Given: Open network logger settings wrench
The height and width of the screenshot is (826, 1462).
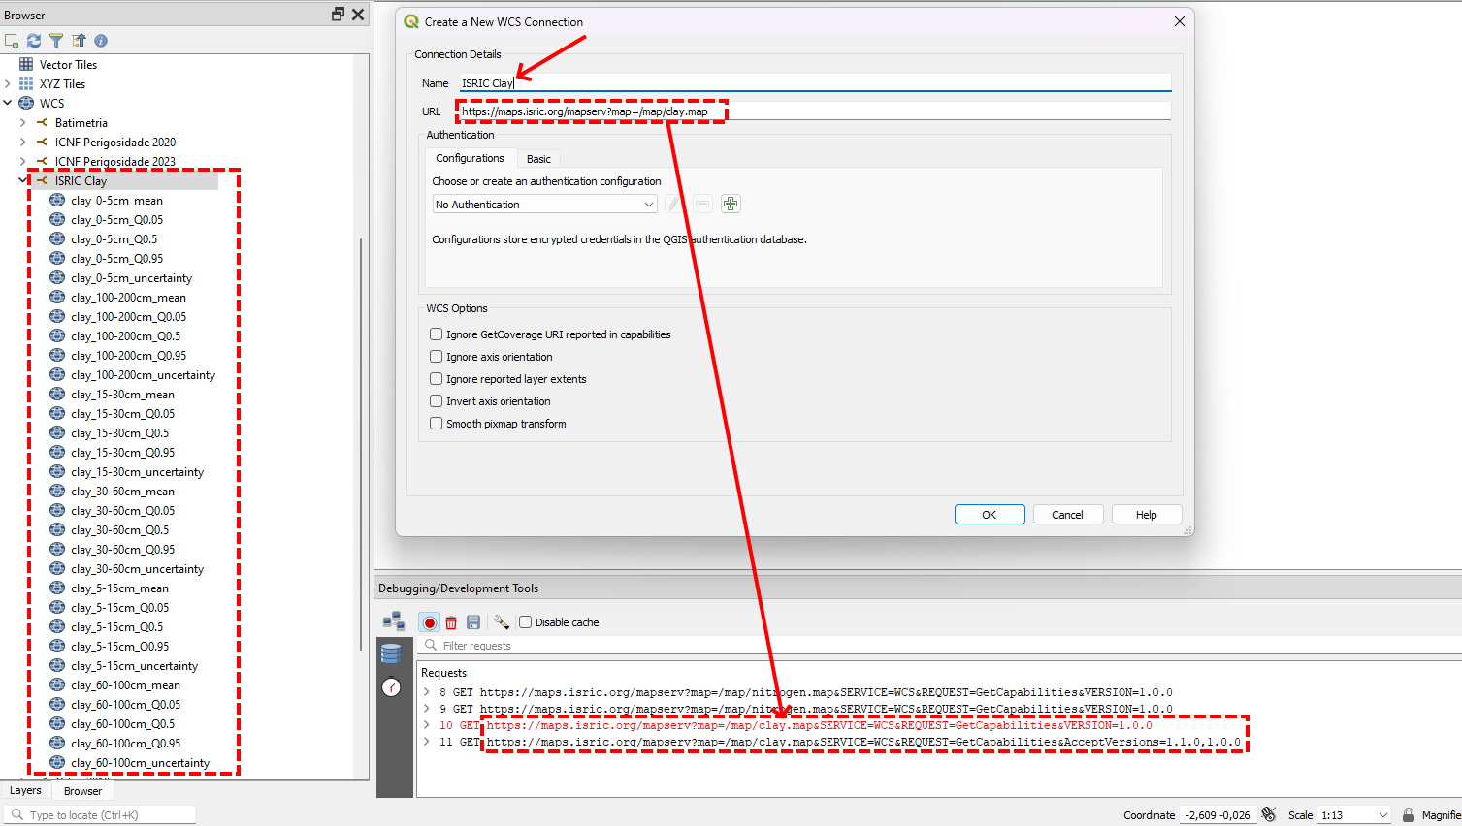Looking at the screenshot, I should coord(501,621).
